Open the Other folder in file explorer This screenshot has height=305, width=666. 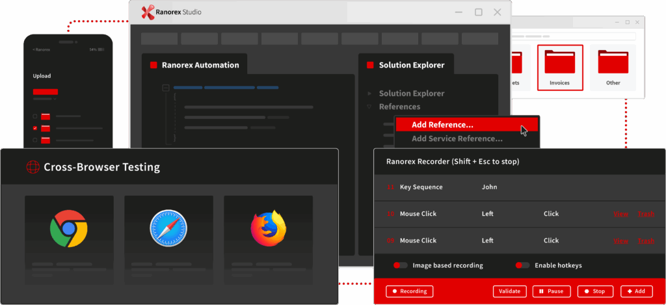(613, 68)
